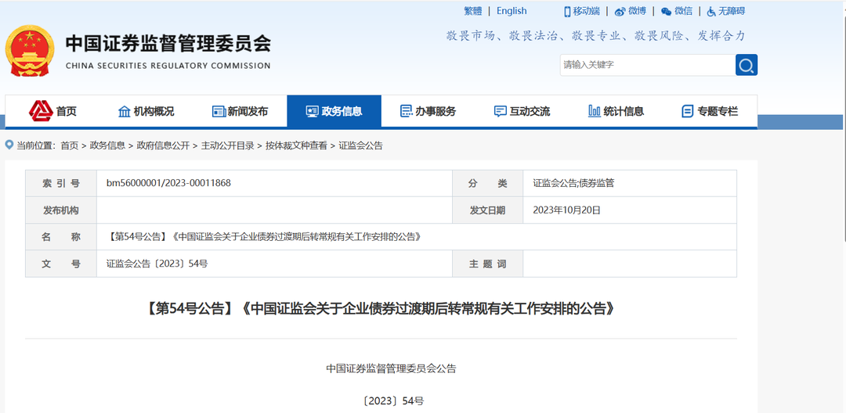Click the CSRC national emblem logo
Viewport: 846px width, 413px height.
pyautogui.click(x=30, y=51)
